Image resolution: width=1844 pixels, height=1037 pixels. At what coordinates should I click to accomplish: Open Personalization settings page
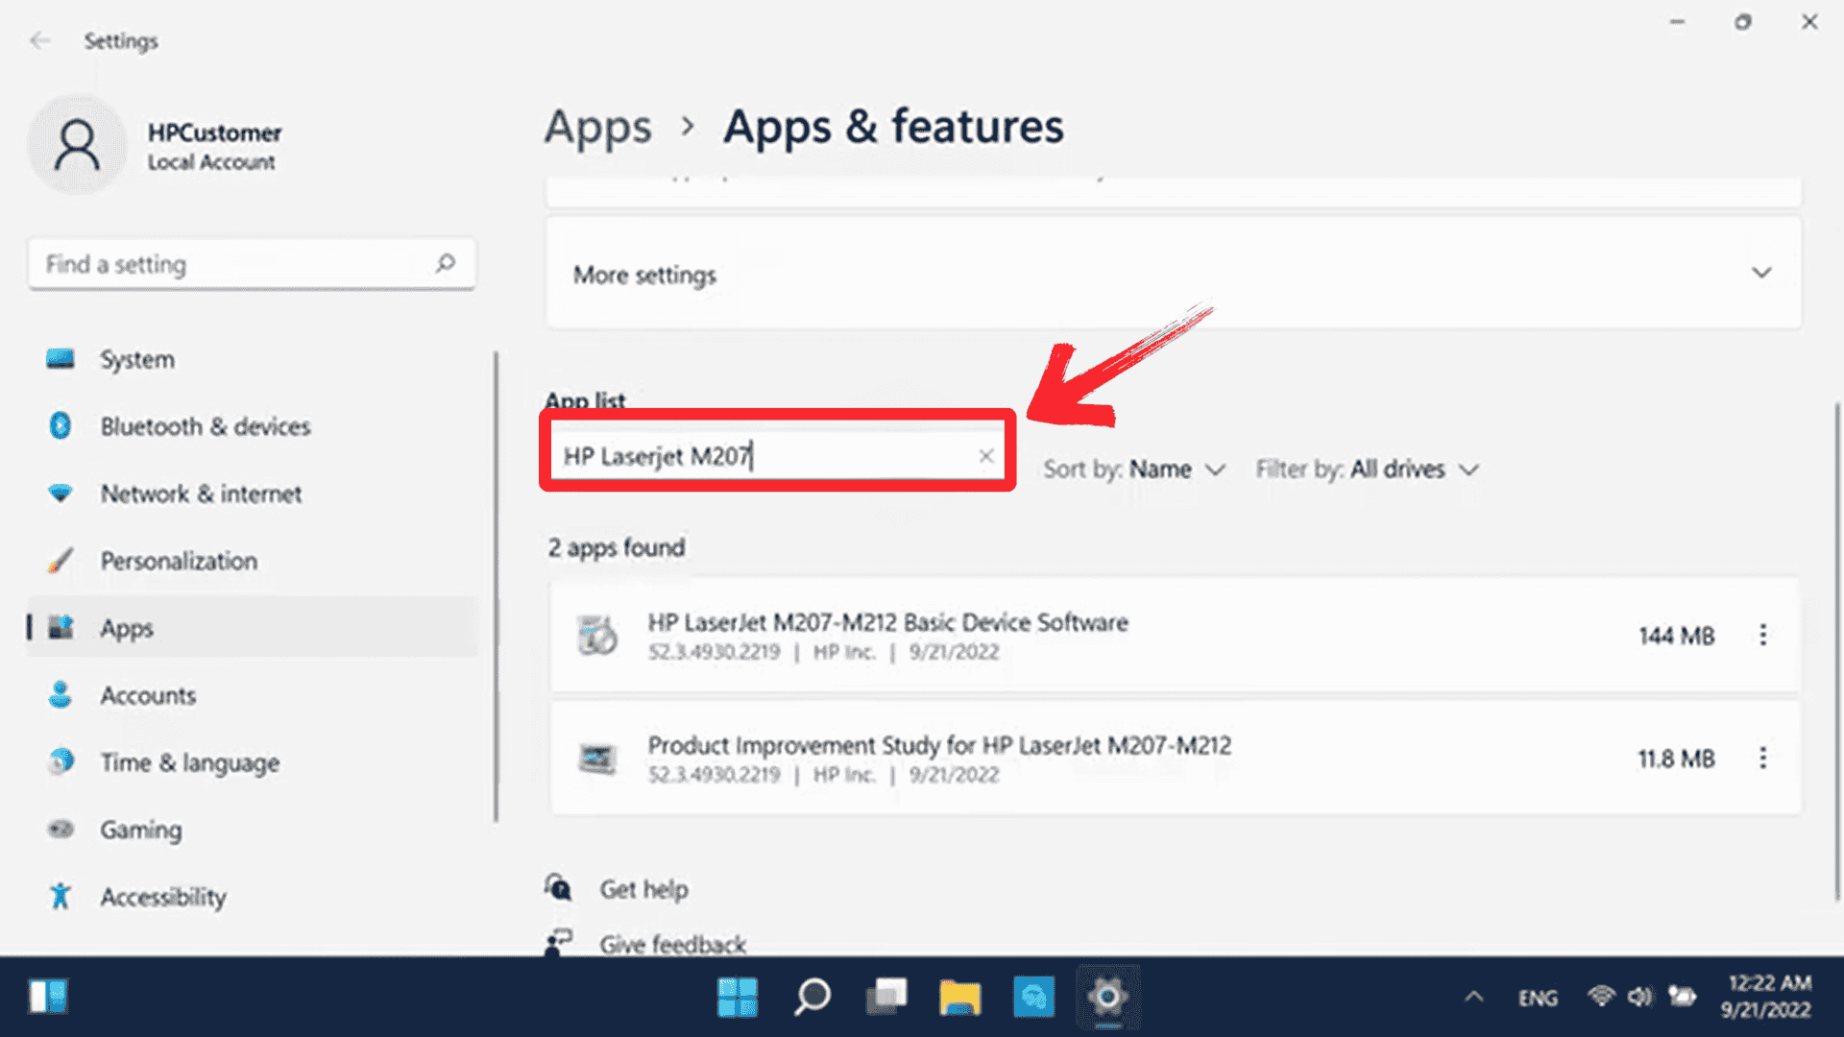179,561
